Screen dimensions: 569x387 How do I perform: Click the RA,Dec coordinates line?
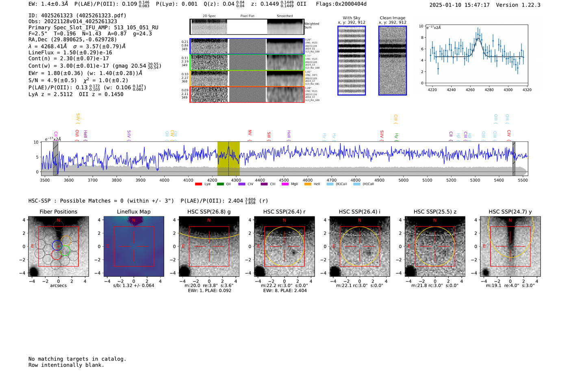point(73,39)
